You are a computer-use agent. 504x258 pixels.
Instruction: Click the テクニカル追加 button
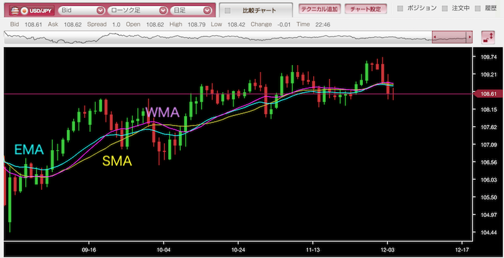coord(319,9)
